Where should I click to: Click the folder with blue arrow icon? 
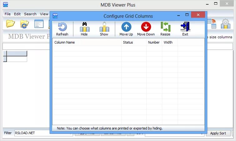point(24,24)
